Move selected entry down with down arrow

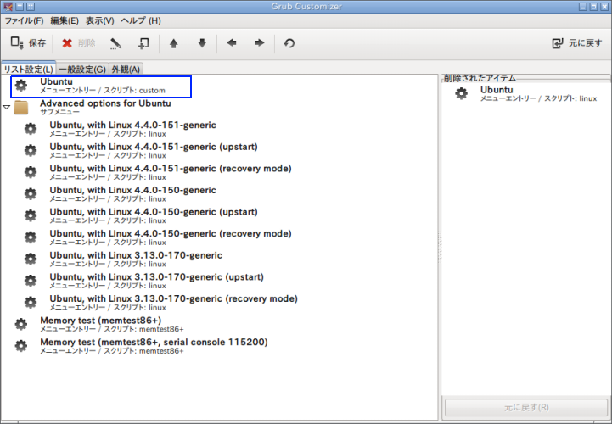pyautogui.click(x=202, y=43)
